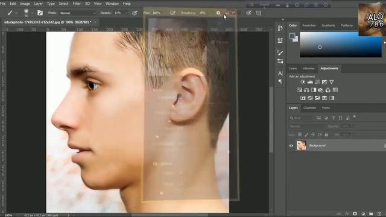Toggle the Brush Settings panel button
Screen dimensions: 386x217
point(40,13)
